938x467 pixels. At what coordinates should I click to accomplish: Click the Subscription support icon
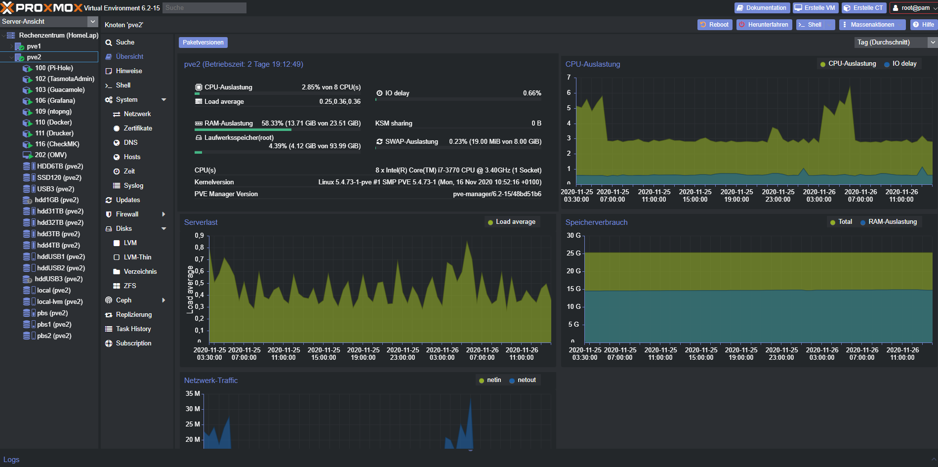[x=109, y=343]
